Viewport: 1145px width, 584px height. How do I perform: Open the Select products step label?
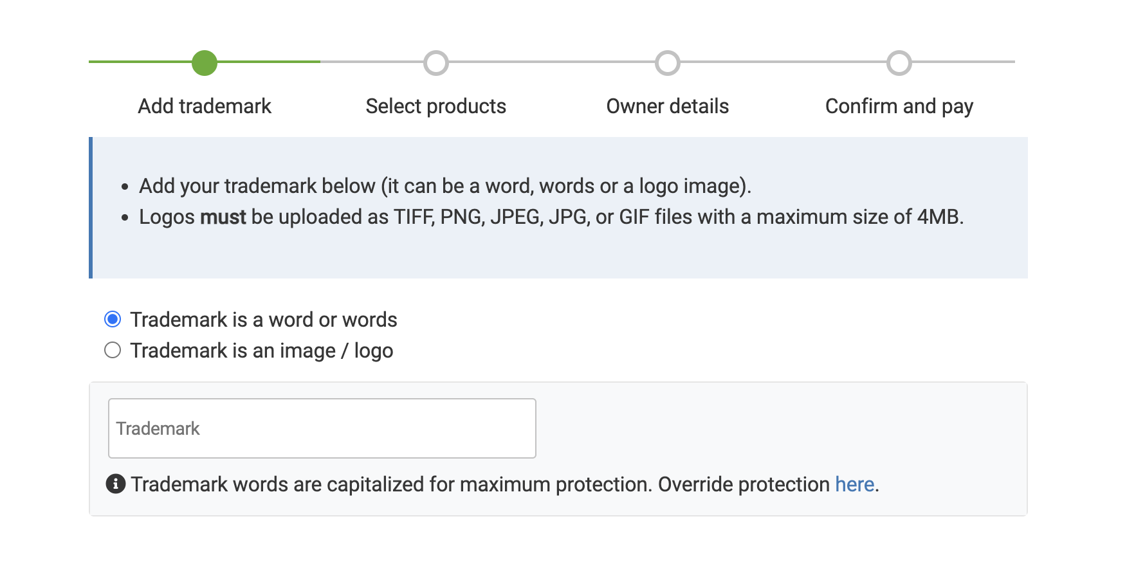436,106
